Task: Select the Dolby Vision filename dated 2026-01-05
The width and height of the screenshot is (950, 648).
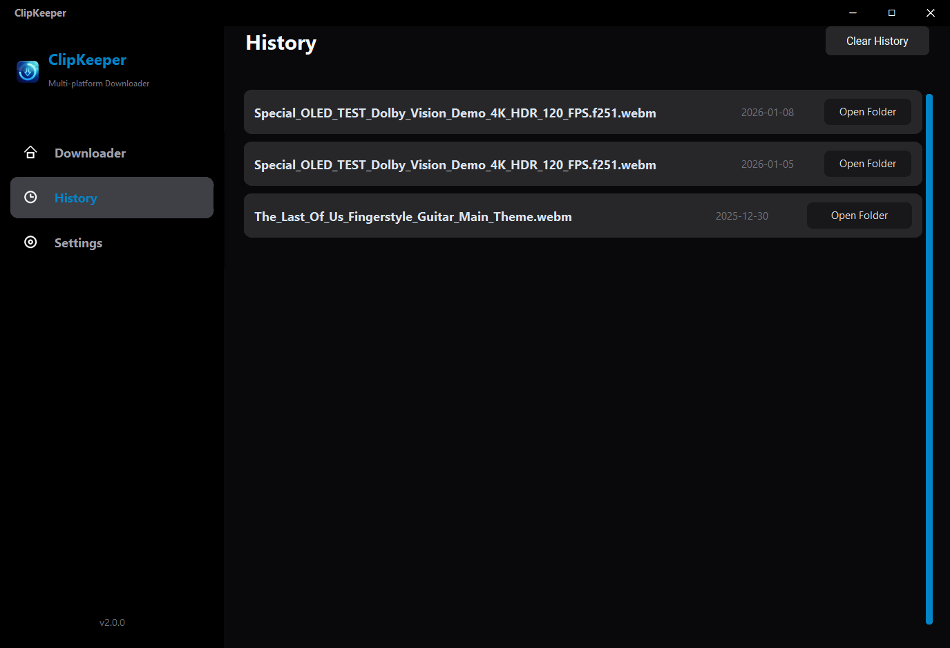Action: coord(455,165)
